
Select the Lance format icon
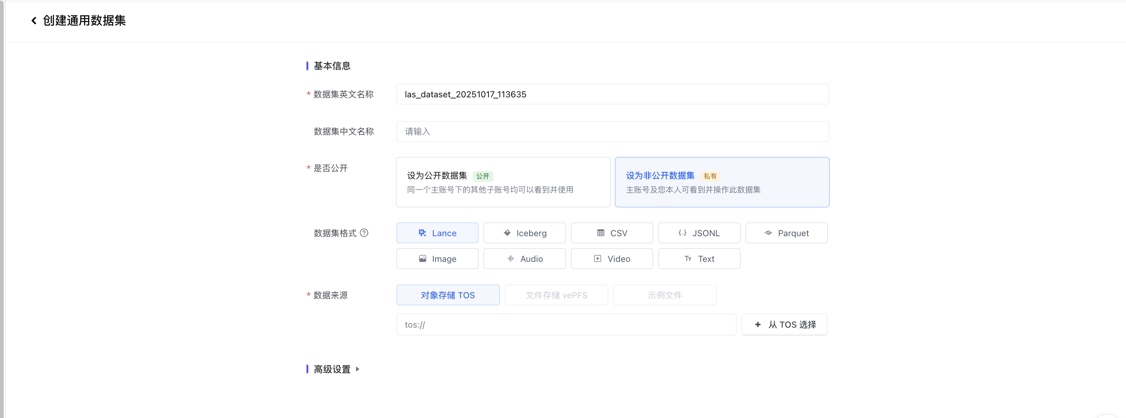tap(422, 233)
